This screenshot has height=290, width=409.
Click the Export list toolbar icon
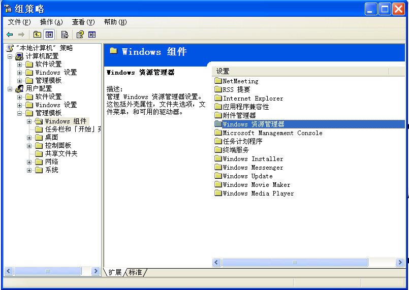pos(65,35)
